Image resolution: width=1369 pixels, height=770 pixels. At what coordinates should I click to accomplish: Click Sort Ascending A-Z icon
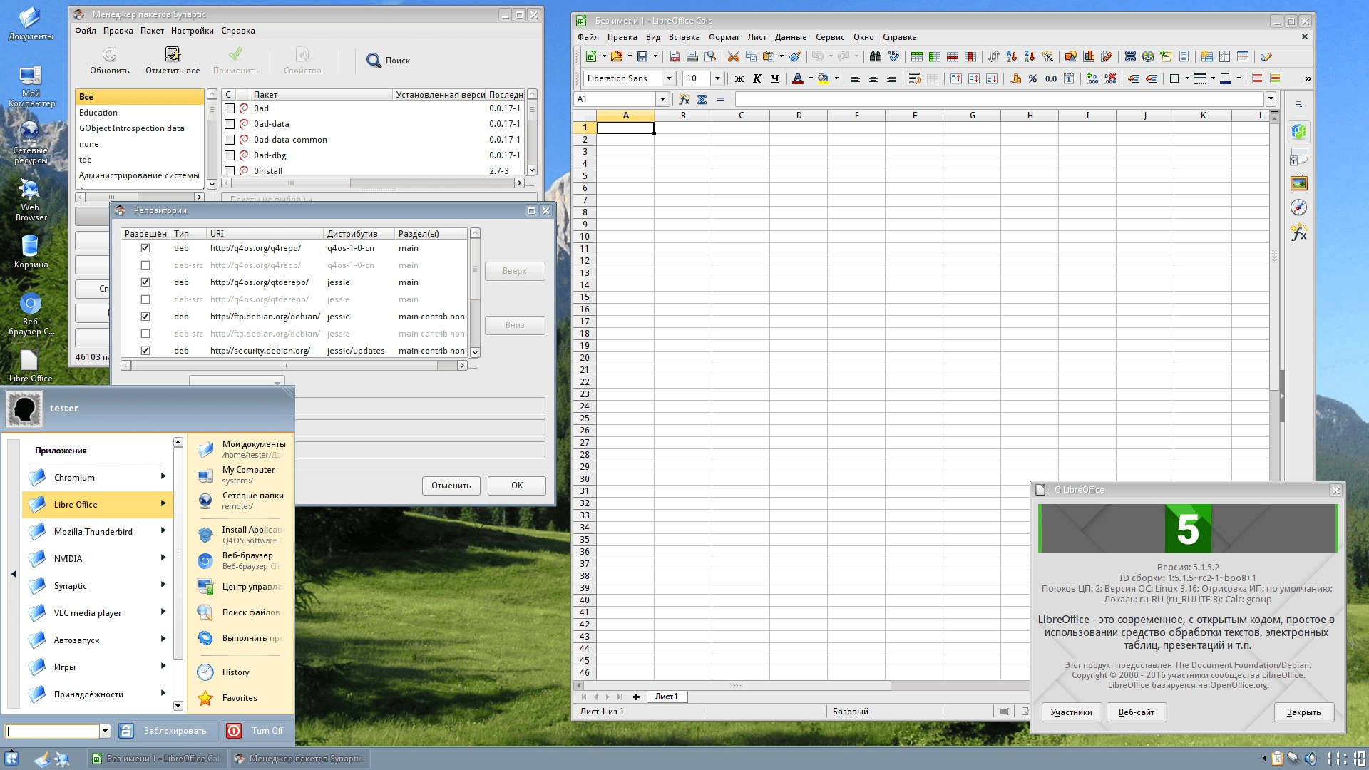[x=1011, y=57]
